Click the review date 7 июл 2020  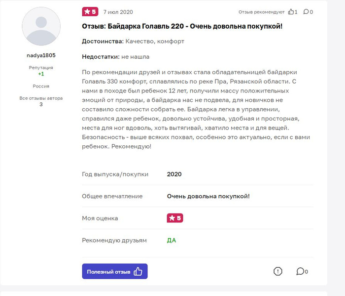[x=118, y=12]
